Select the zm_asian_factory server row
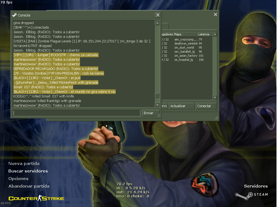 click(x=187, y=56)
